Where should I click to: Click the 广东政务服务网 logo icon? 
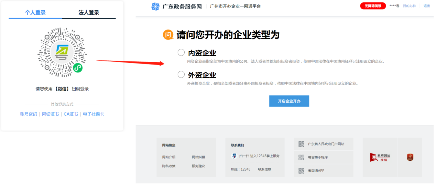coord(155,6)
